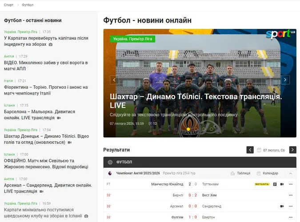Open the calendar icon beside 07 лютого, Сб

click(x=259, y=150)
